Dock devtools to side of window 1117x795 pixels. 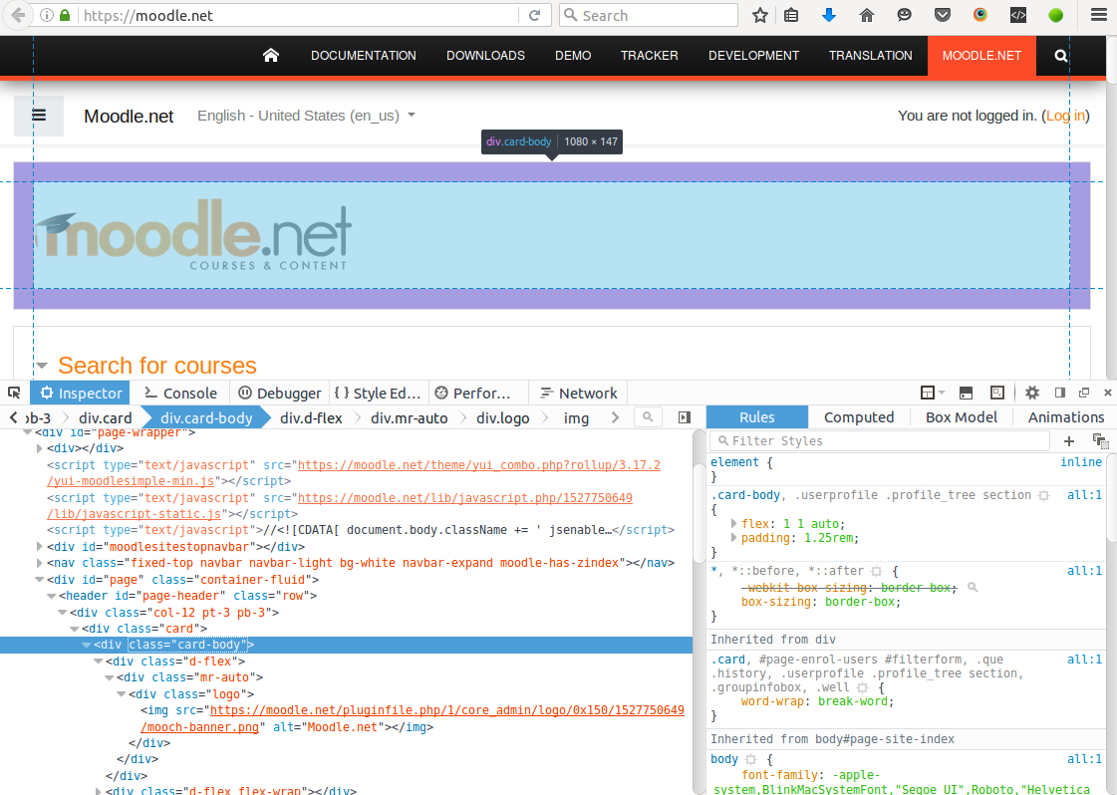pos(1060,393)
